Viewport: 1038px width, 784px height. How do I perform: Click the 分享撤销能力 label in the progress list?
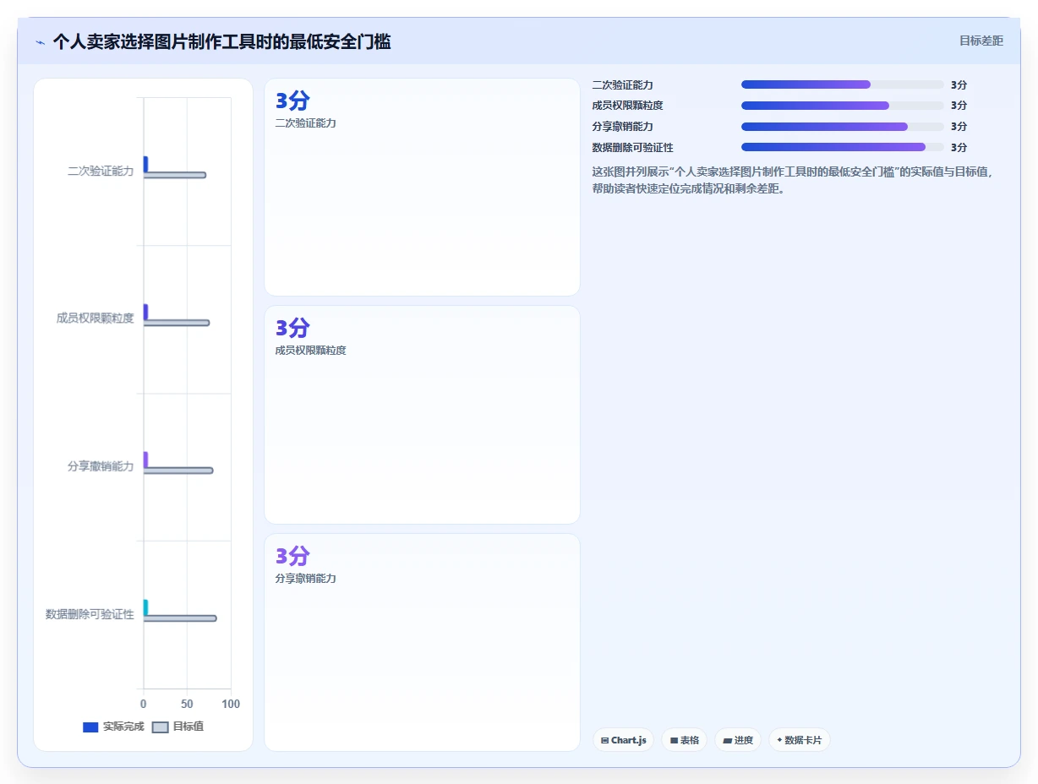622,127
